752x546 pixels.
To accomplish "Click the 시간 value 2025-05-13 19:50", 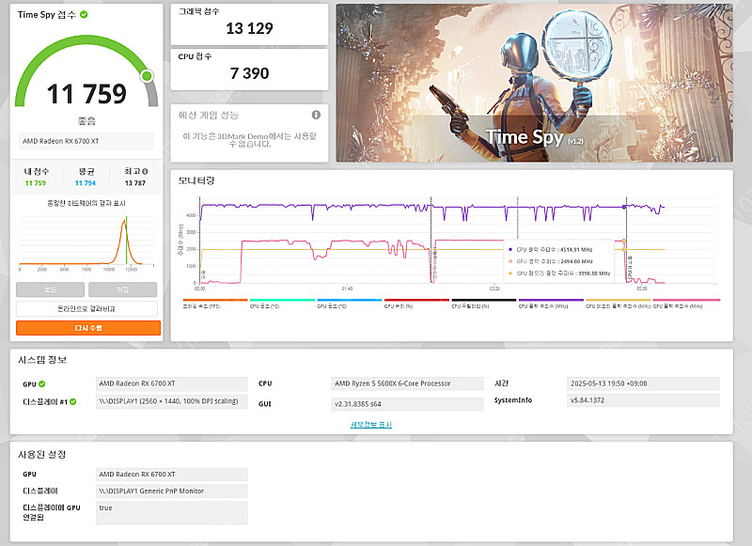I will click(643, 383).
